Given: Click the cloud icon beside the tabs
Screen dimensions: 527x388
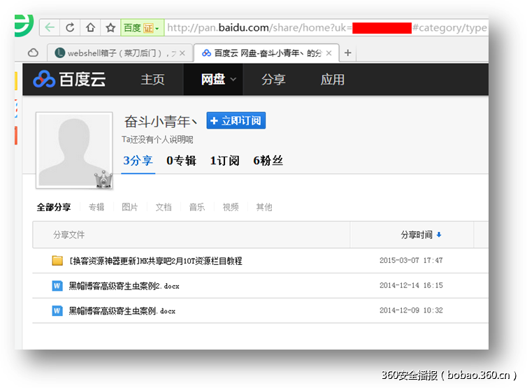Looking at the screenshot, I should (33, 53).
